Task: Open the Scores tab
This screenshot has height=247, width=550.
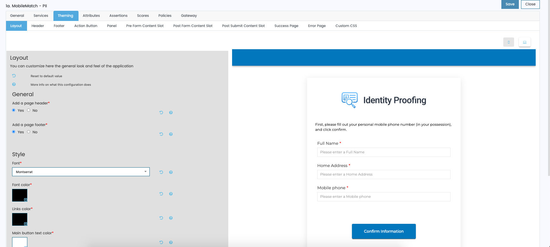Action: pyautogui.click(x=143, y=16)
